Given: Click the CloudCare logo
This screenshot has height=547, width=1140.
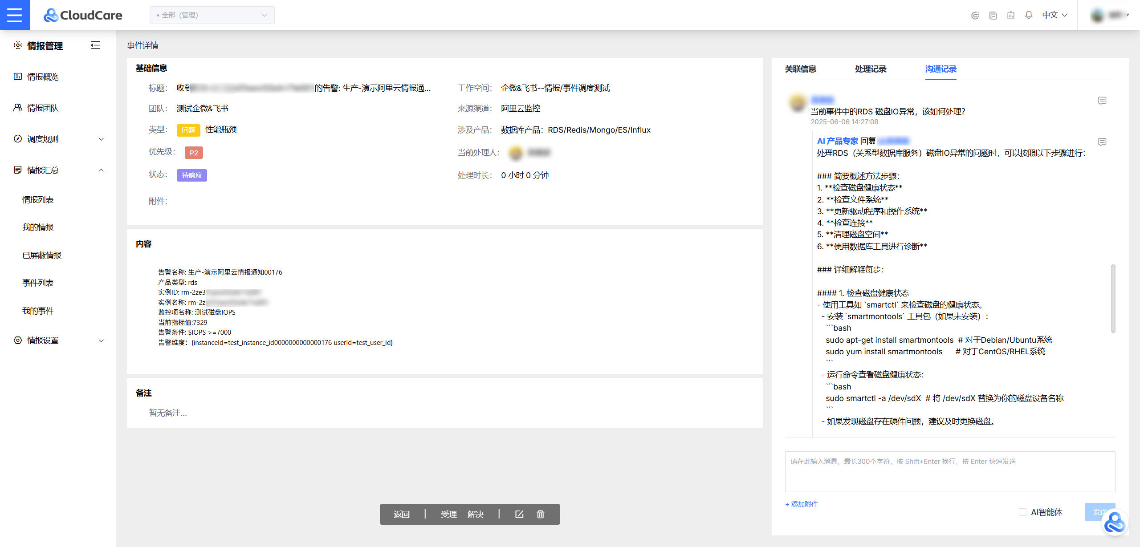Looking at the screenshot, I should tap(83, 15).
